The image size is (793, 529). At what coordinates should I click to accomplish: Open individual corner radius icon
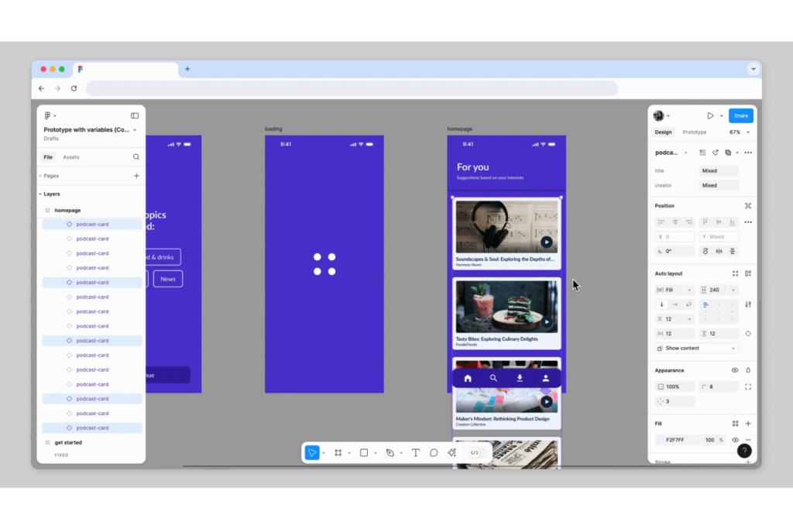[748, 387]
